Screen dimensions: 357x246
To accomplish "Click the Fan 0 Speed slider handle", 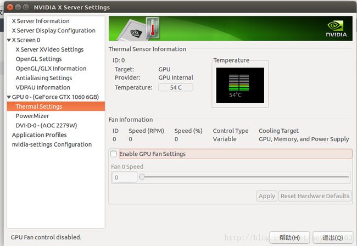I will click(x=142, y=177).
